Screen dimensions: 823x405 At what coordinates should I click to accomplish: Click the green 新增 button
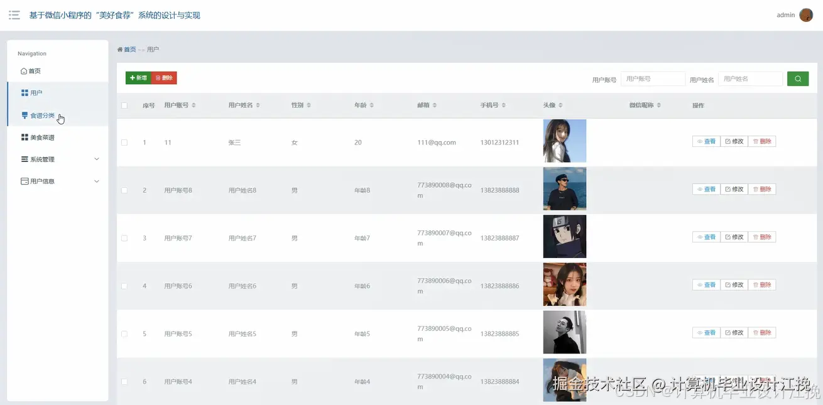click(x=138, y=78)
